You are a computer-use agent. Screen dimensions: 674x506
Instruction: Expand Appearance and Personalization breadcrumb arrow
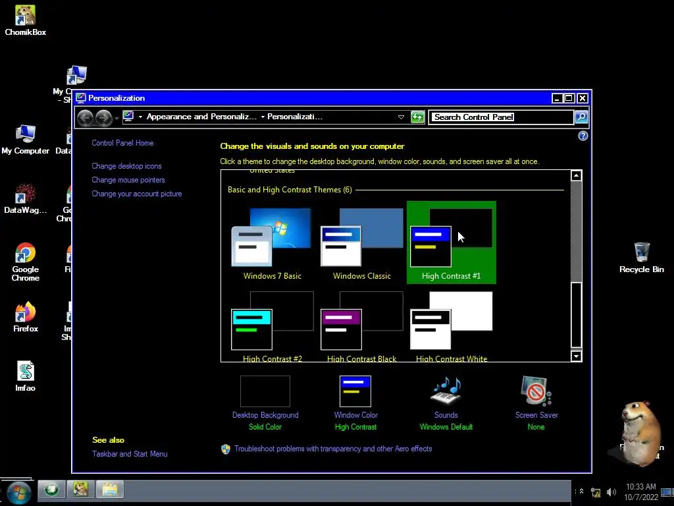[263, 117]
